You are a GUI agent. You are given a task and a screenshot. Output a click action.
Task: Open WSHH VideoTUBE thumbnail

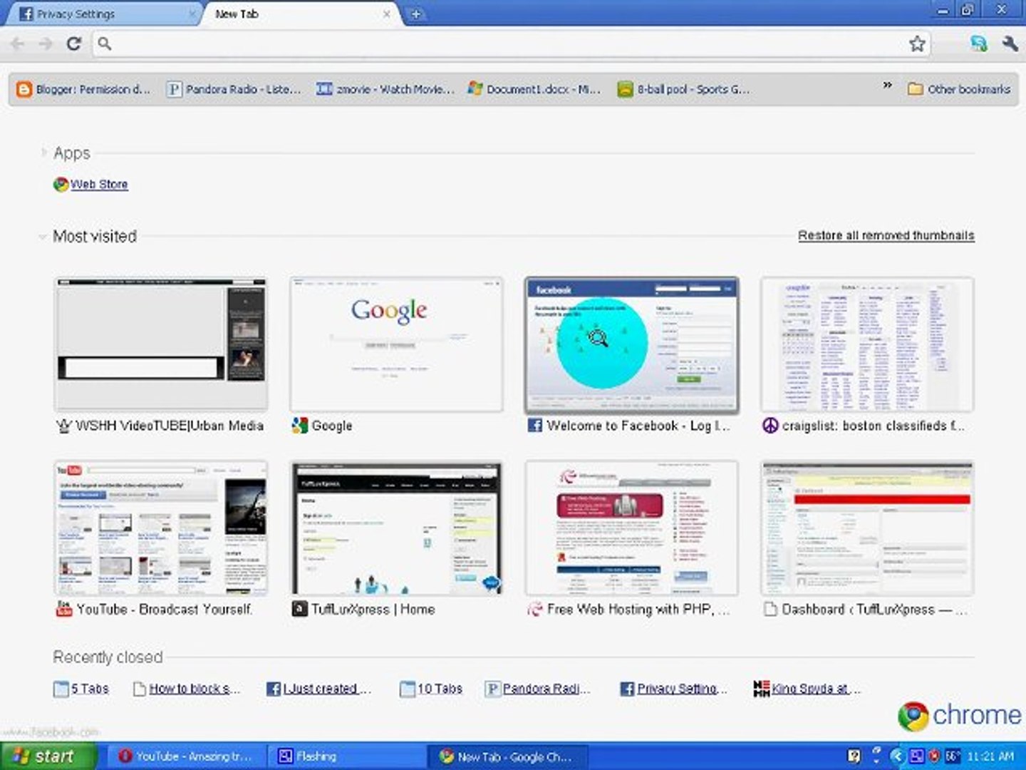(161, 344)
